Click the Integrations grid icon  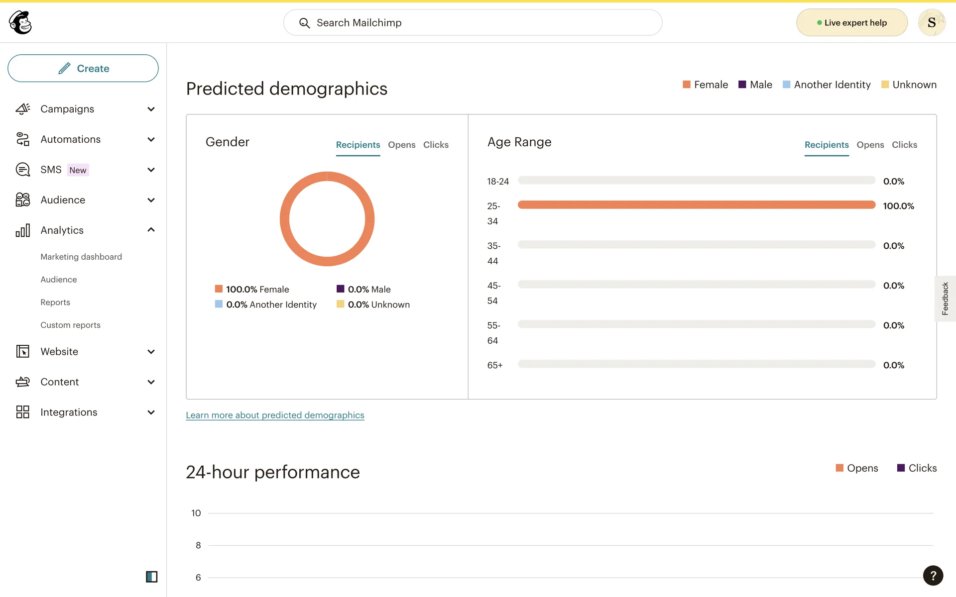click(x=22, y=412)
